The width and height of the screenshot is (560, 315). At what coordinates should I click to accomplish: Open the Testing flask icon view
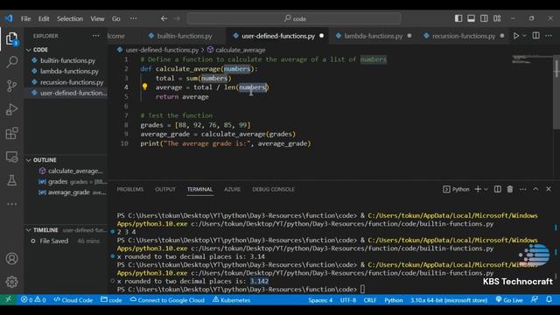(x=11, y=180)
